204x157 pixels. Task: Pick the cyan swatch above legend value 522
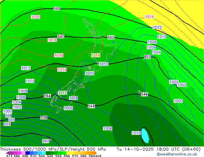[x=44, y=153]
